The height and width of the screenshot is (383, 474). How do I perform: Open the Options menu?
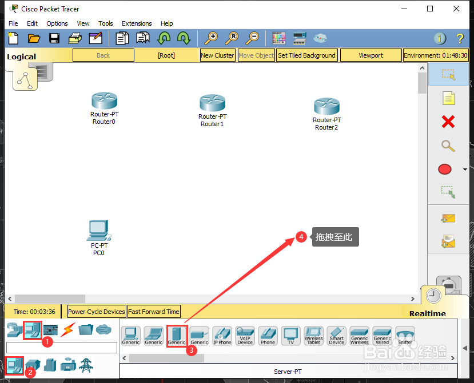point(57,23)
